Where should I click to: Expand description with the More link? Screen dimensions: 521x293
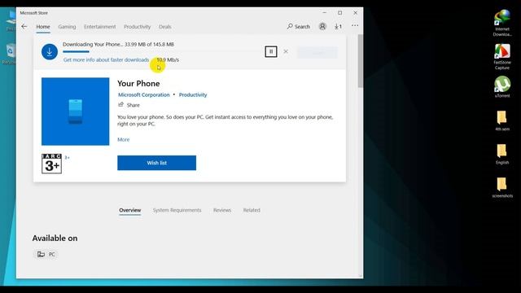[x=124, y=139]
